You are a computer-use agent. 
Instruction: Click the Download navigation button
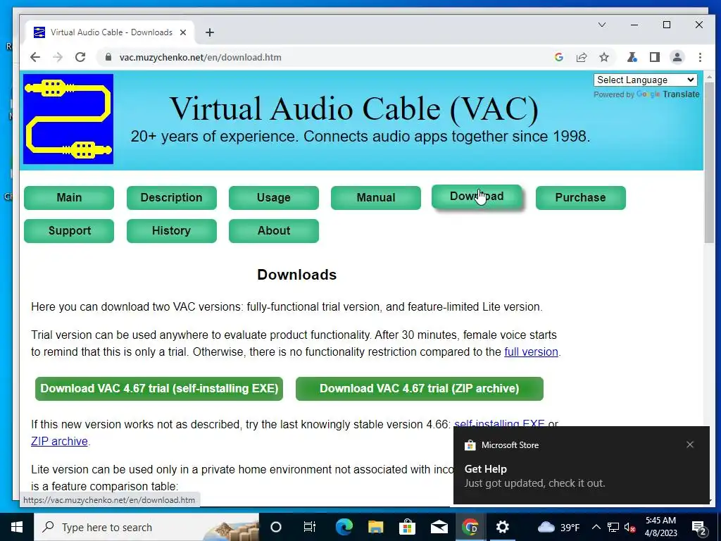477,197
